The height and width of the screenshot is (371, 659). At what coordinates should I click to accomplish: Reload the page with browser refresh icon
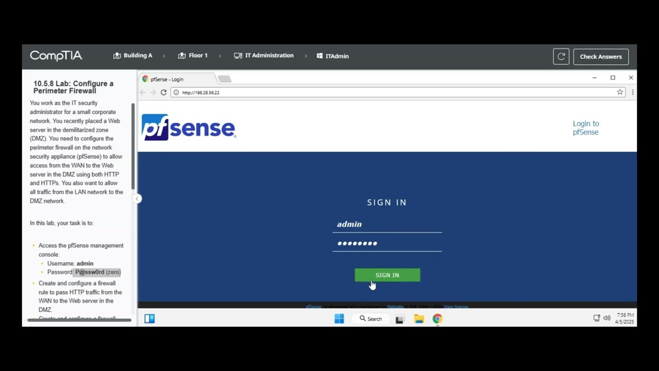click(x=164, y=92)
